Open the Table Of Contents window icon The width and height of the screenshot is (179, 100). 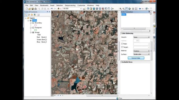pyautogui.click(x=88, y=9)
